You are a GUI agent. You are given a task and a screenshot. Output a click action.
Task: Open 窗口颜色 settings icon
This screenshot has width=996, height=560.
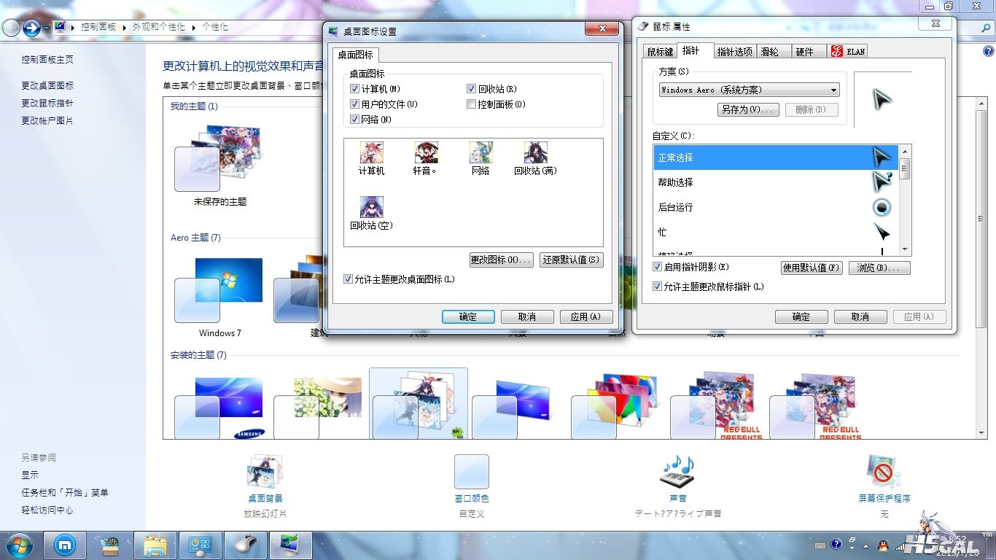click(471, 472)
